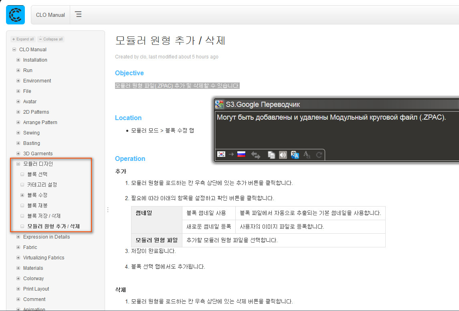
Task: Open the 블록 저장 / 삭제 page
Action: click(44, 216)
